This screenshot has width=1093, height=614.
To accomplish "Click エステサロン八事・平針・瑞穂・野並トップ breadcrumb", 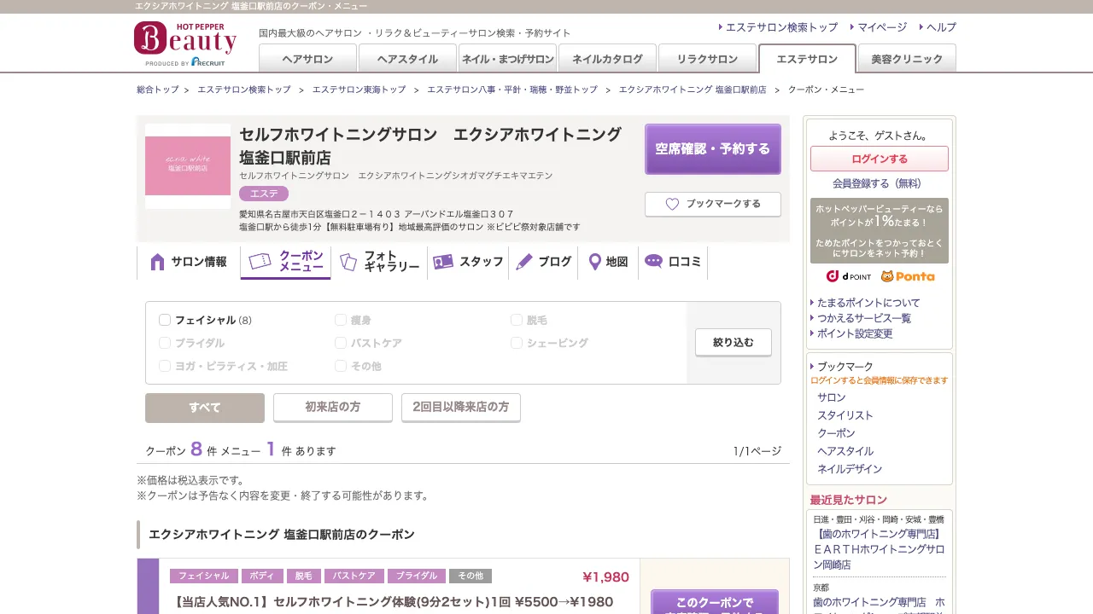I will tap(512, 90).
